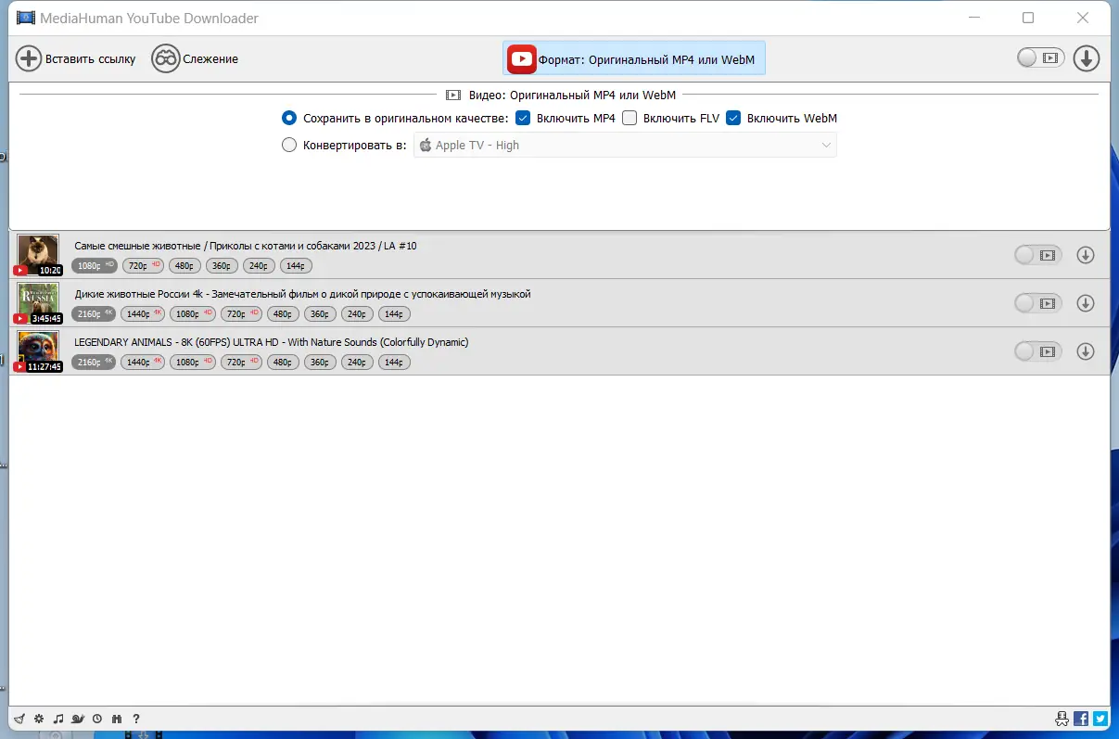1119x739 pixels.
Task: Select title Самые смешные животные / Приколы
Action: pyautogui.click(x=246, y=246)
